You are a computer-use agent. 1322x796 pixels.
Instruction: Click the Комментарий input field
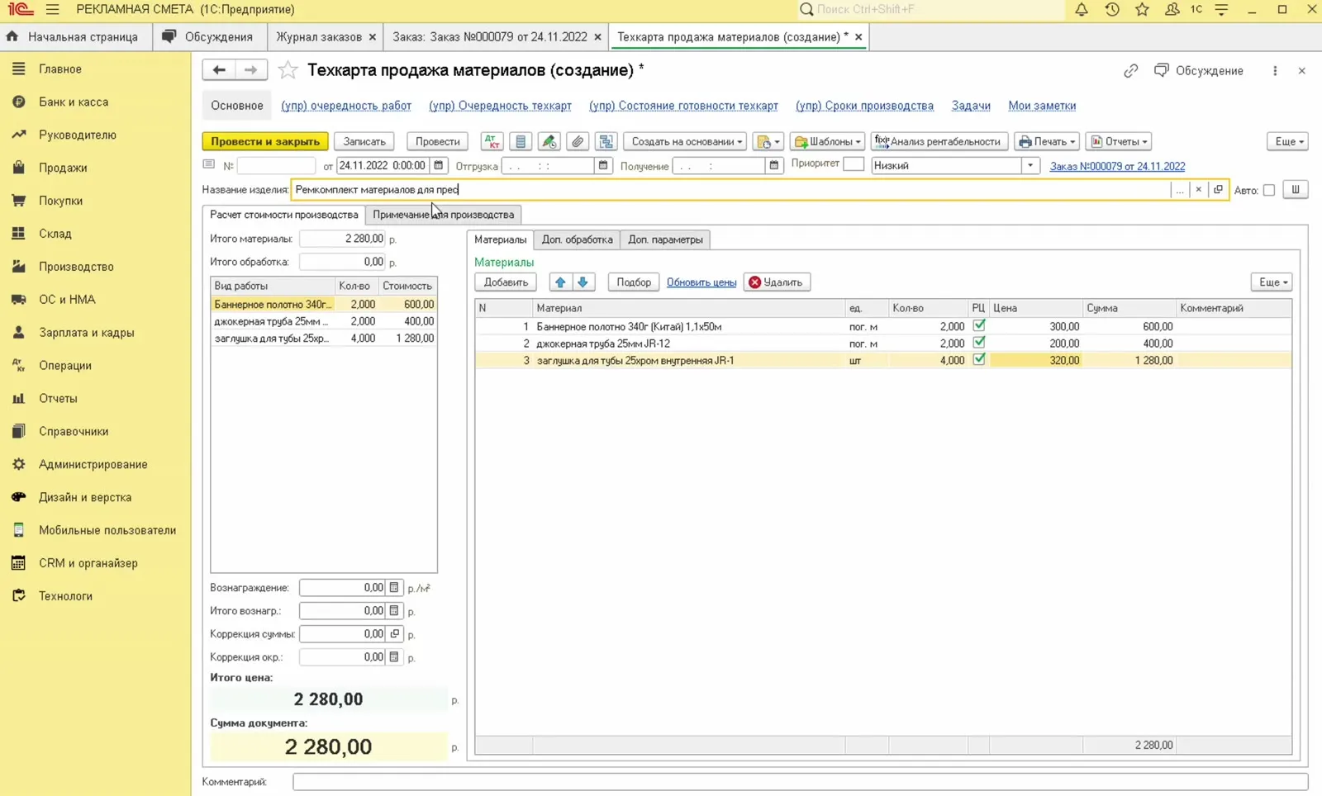[x=801, y=782]
